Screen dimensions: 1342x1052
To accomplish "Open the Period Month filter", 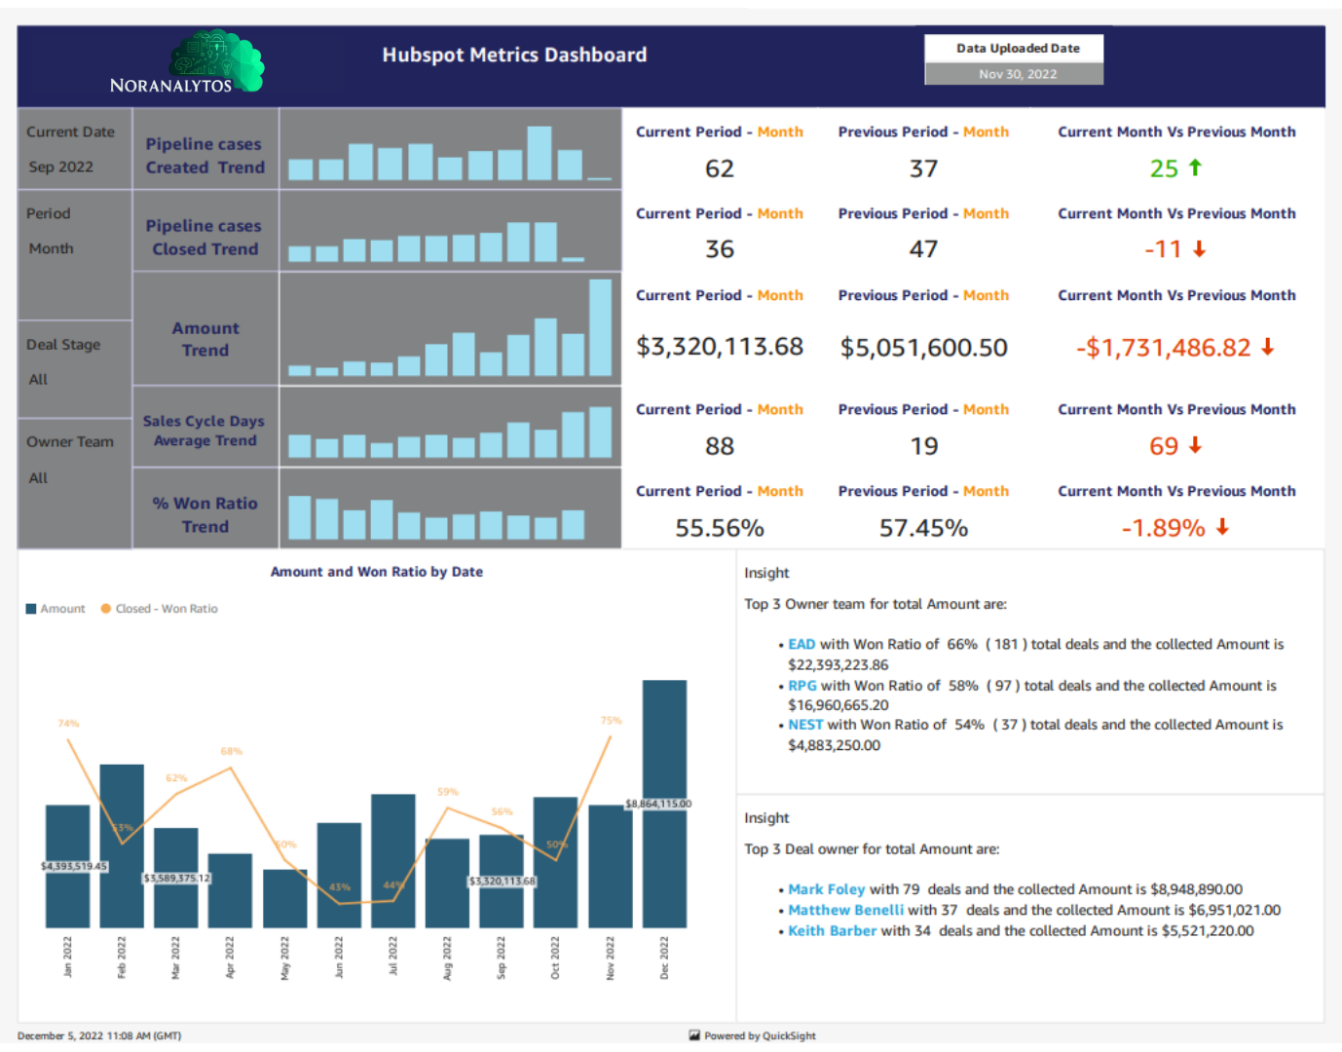I will (51, 231).
